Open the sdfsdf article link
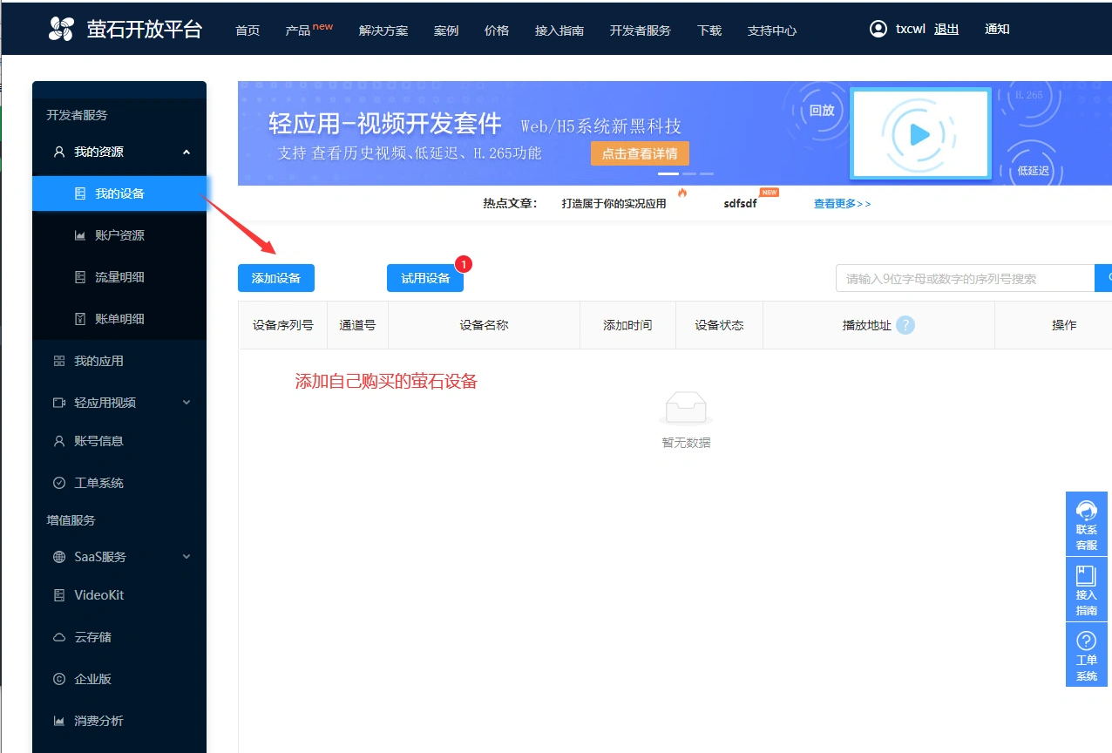 [740, 203]
